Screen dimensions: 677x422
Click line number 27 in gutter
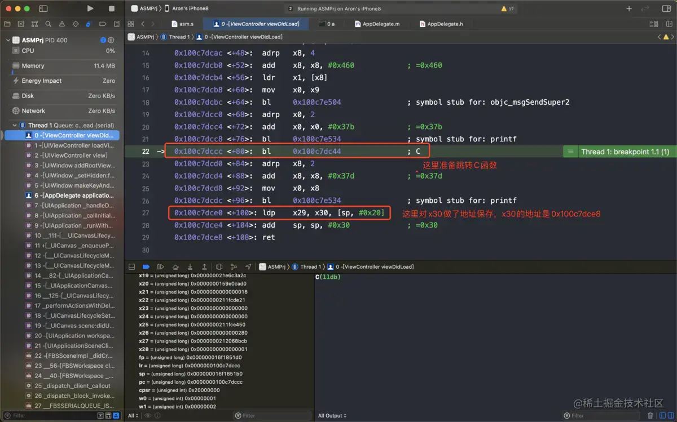(x=146, y=213)
